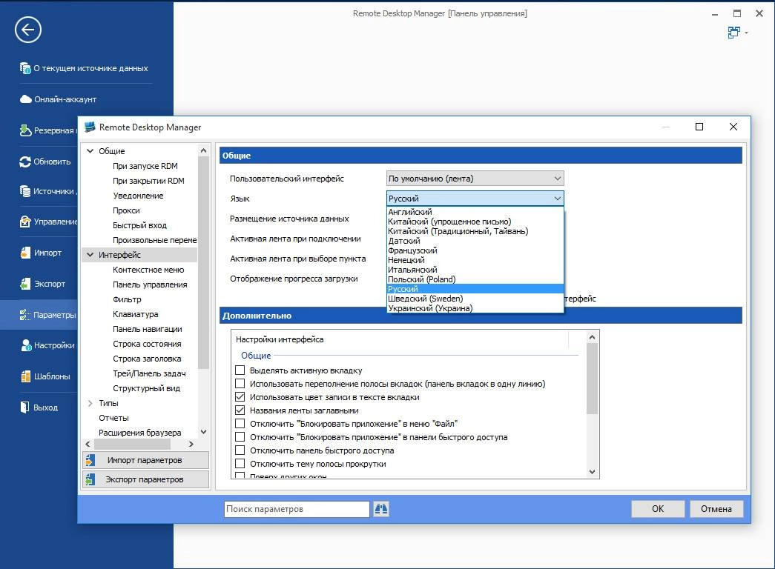Select Уведомление tree item
This screenshot has height=569, width=775.
coord(138,196)
